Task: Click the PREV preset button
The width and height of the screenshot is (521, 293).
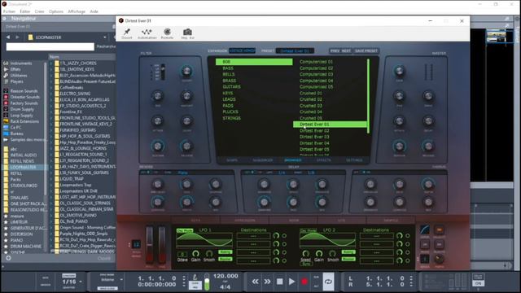Action: pos(335,50)
